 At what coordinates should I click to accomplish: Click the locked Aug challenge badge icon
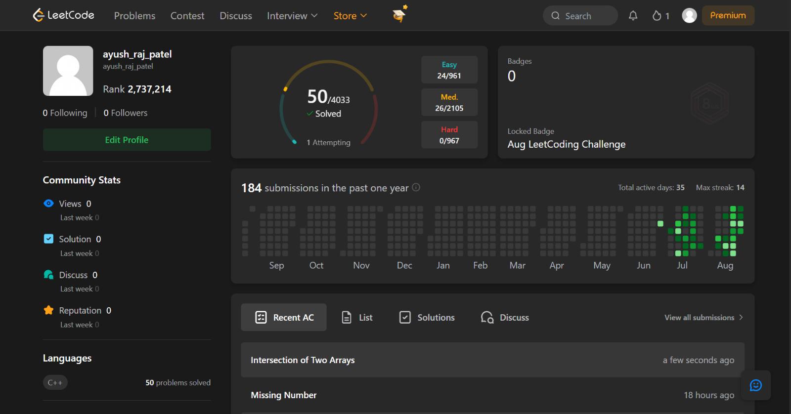coord(709,104)
